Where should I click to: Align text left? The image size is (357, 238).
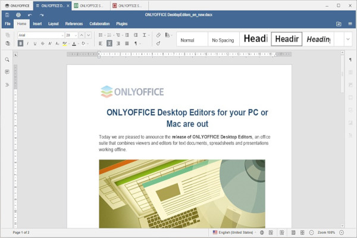point(101,43)
